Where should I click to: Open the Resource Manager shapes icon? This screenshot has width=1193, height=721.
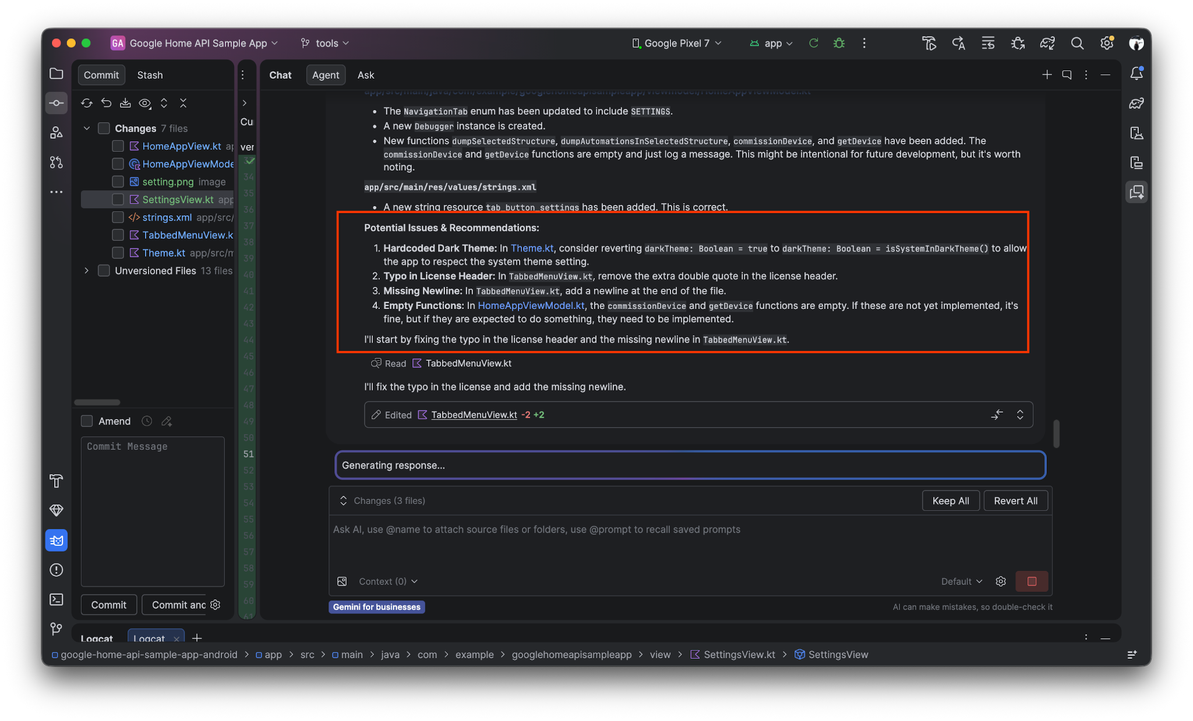tap(57, 133)
